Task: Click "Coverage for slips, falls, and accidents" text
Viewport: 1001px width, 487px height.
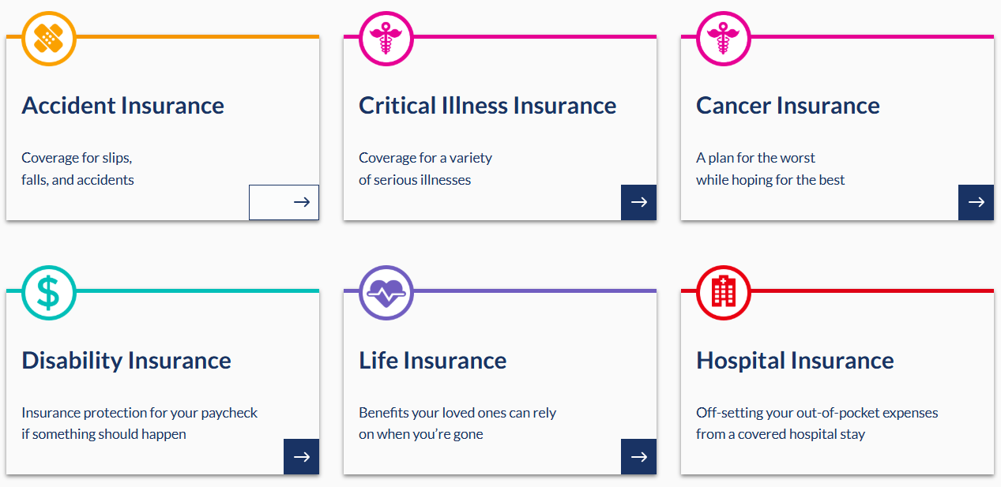Action: pos(77,169)
